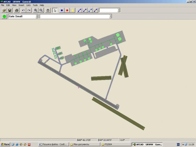Open the Lists menu
Screen dimensions: 196x147
pyautogui.click(x=28, y=5)
